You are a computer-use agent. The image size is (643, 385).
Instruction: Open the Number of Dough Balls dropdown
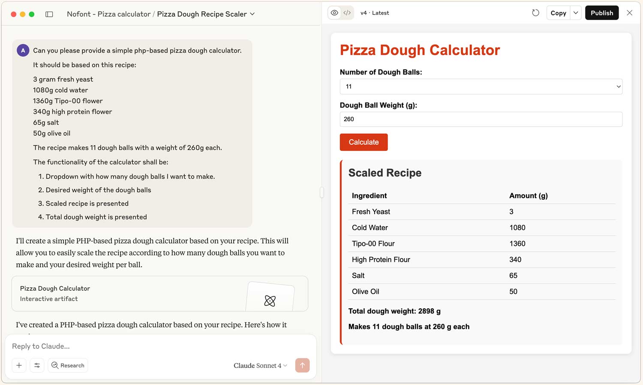tap(481, 87)
